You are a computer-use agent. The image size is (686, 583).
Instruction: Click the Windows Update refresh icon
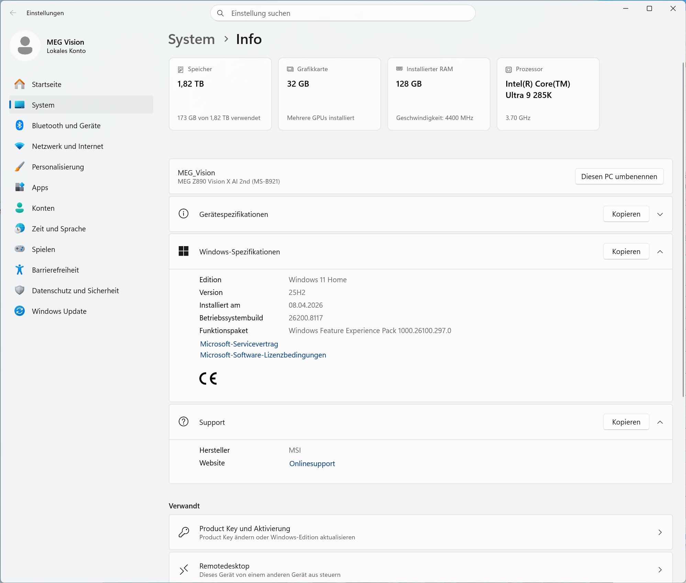[x=20, y=311]
